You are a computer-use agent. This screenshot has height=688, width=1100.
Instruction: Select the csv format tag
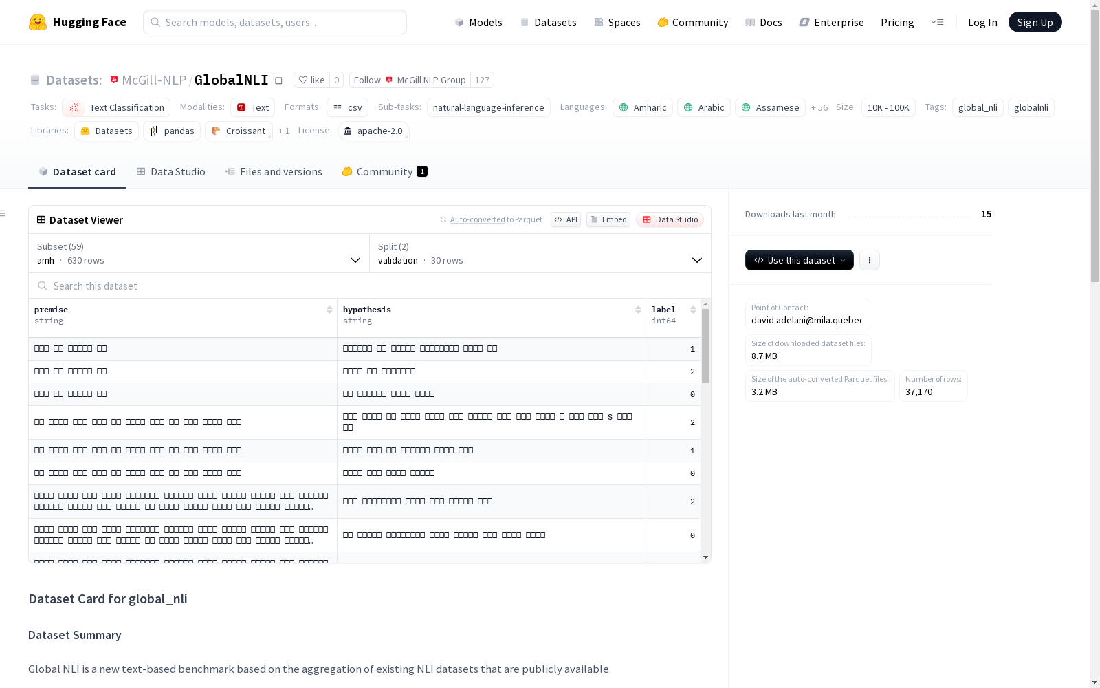[x=347, y=107]
